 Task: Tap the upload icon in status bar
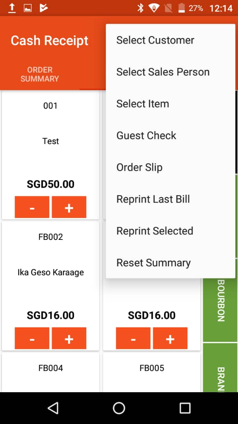point(12,8)
